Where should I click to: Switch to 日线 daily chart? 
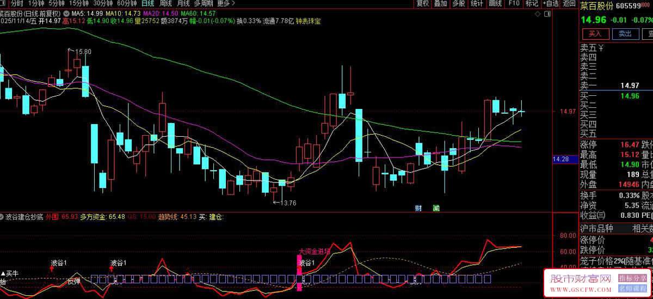point(147,3)
